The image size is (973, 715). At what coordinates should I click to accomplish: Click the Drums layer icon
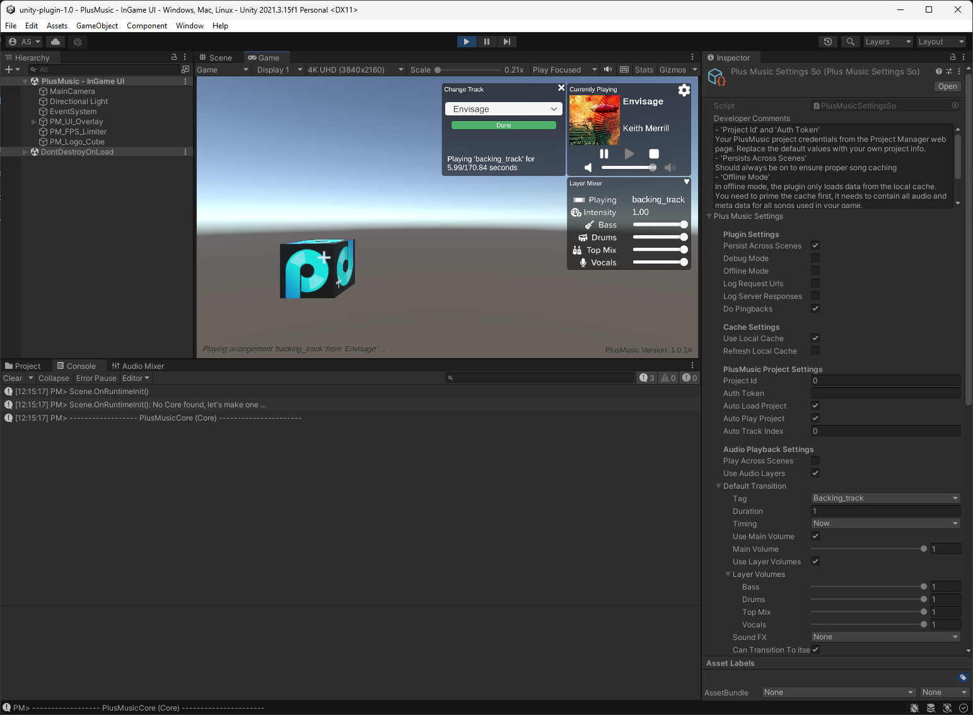pos(583,238)
